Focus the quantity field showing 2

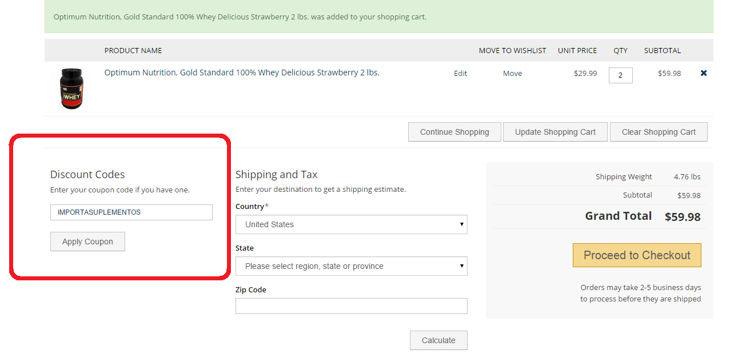point(620,75)
